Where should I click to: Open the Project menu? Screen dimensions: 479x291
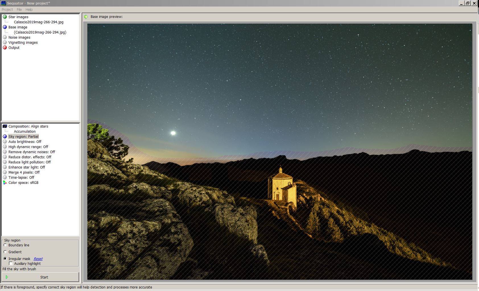pyautogui.click(x=7, y=9)
